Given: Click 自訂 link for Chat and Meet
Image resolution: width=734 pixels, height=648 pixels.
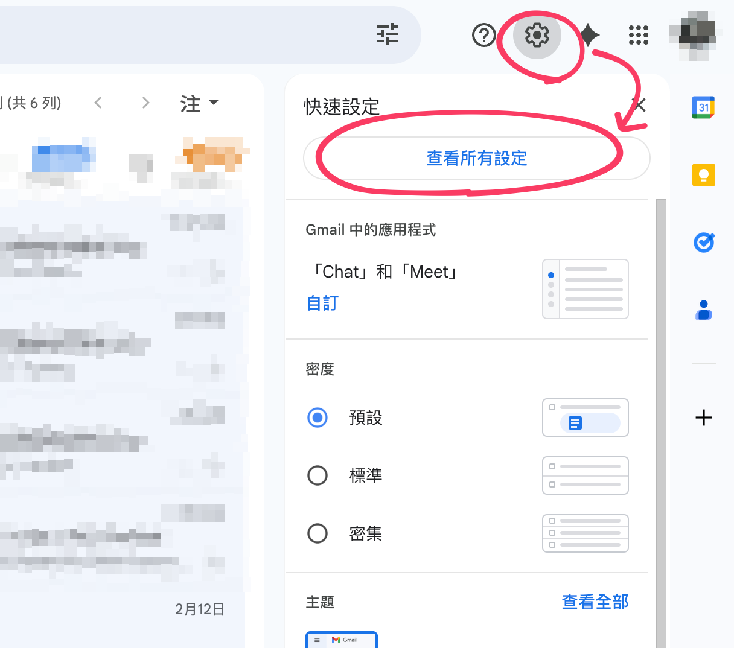Looking at the screenshot, I should click(323, 303).
